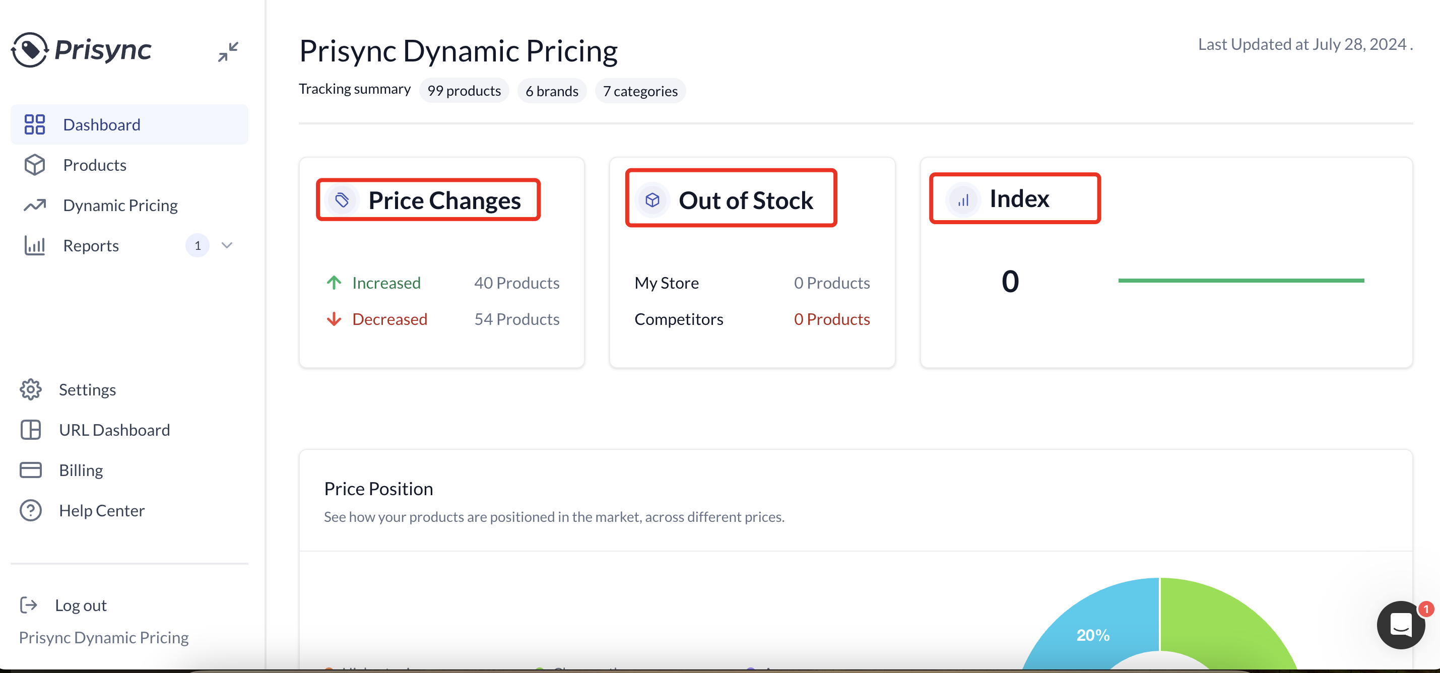Click the green Index progress bar
The width and height of the screenshot is (1440, 673).
coord(1241,280)
